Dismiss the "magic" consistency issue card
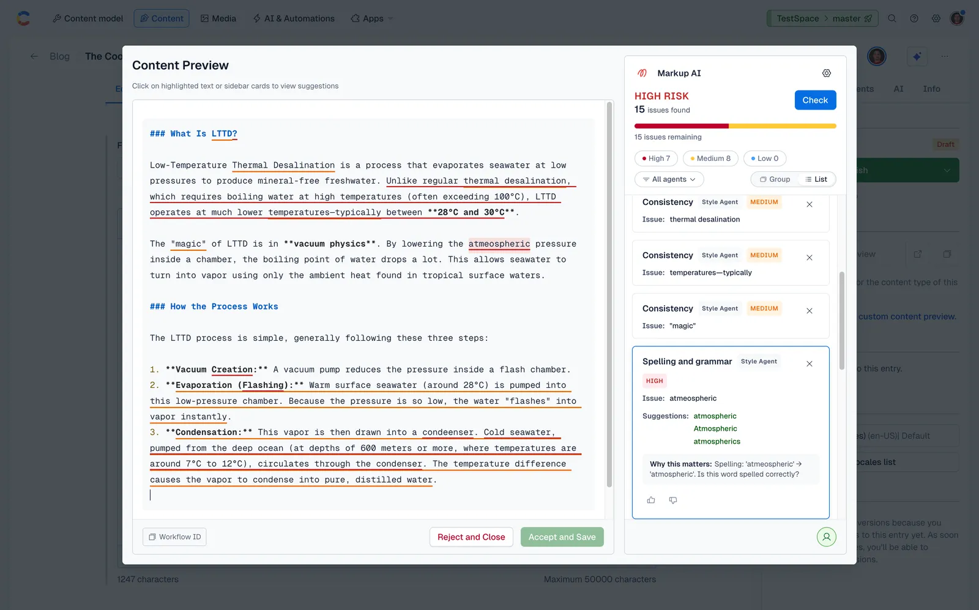Viewport: 979px width, 610px height. point(809,311)
